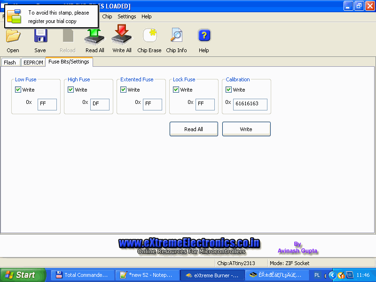
Task: Toggle the High Fuse Write checkbox
Action: point(71,90)
